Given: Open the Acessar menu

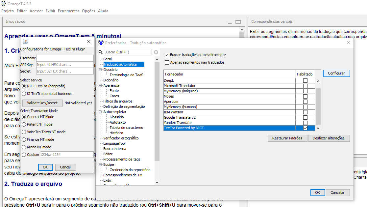Looking at the screenshot, I should pyautogui.click(x=36, y=11).
